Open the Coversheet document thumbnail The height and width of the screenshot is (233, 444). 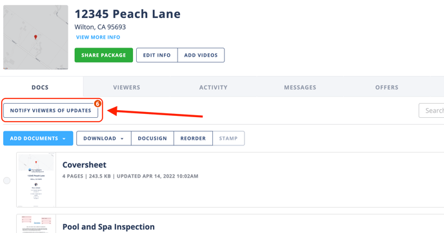coord(36,180)
